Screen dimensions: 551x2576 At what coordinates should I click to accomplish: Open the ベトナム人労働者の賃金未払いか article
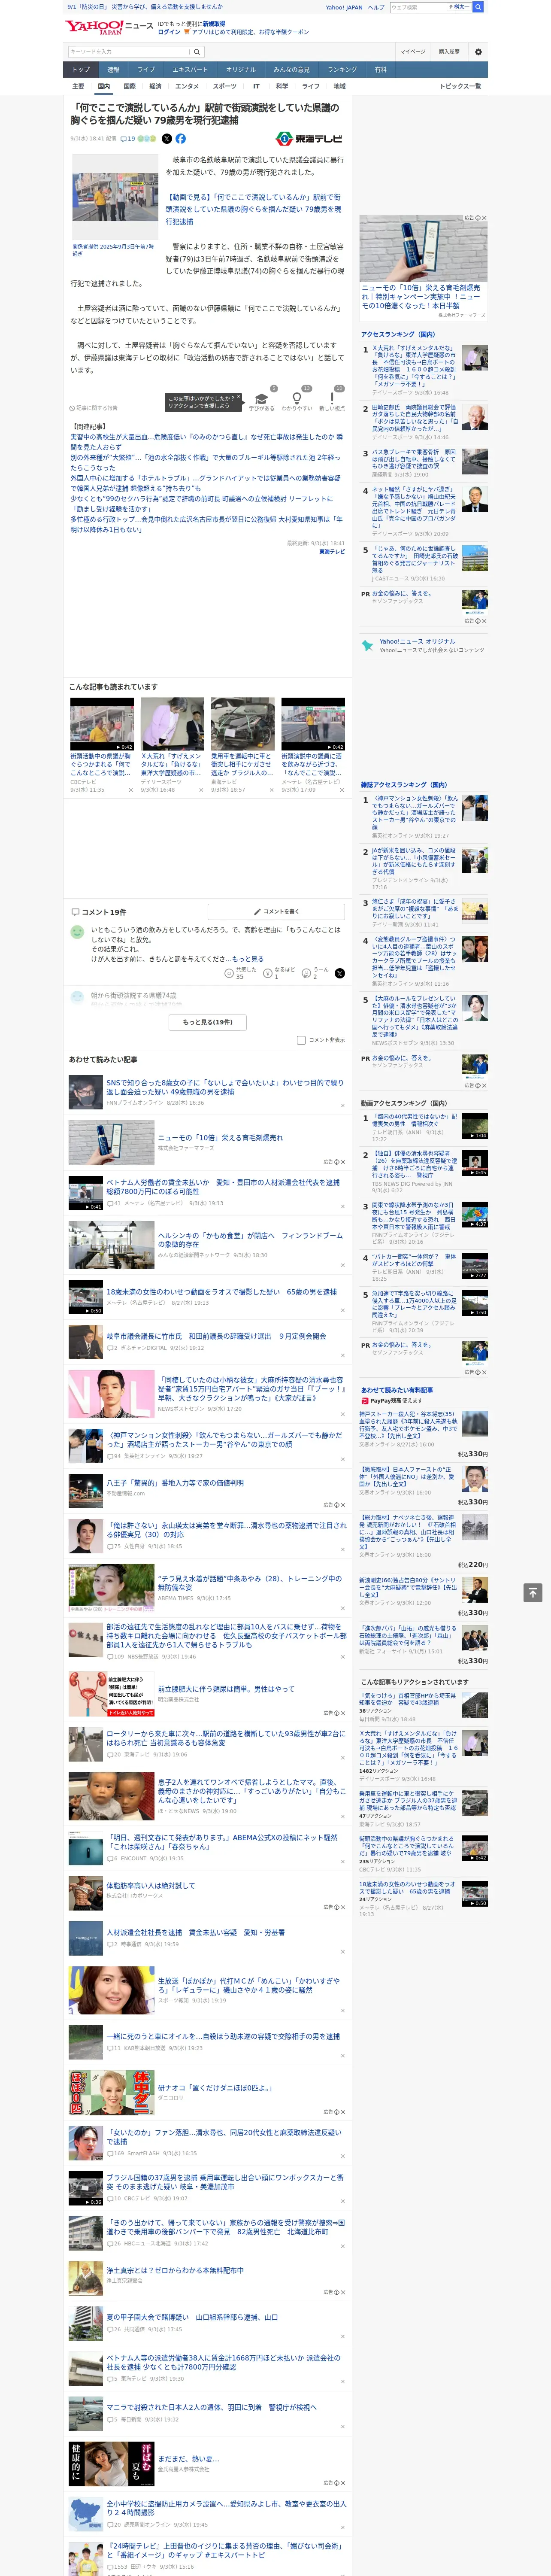coord(223,1187)
